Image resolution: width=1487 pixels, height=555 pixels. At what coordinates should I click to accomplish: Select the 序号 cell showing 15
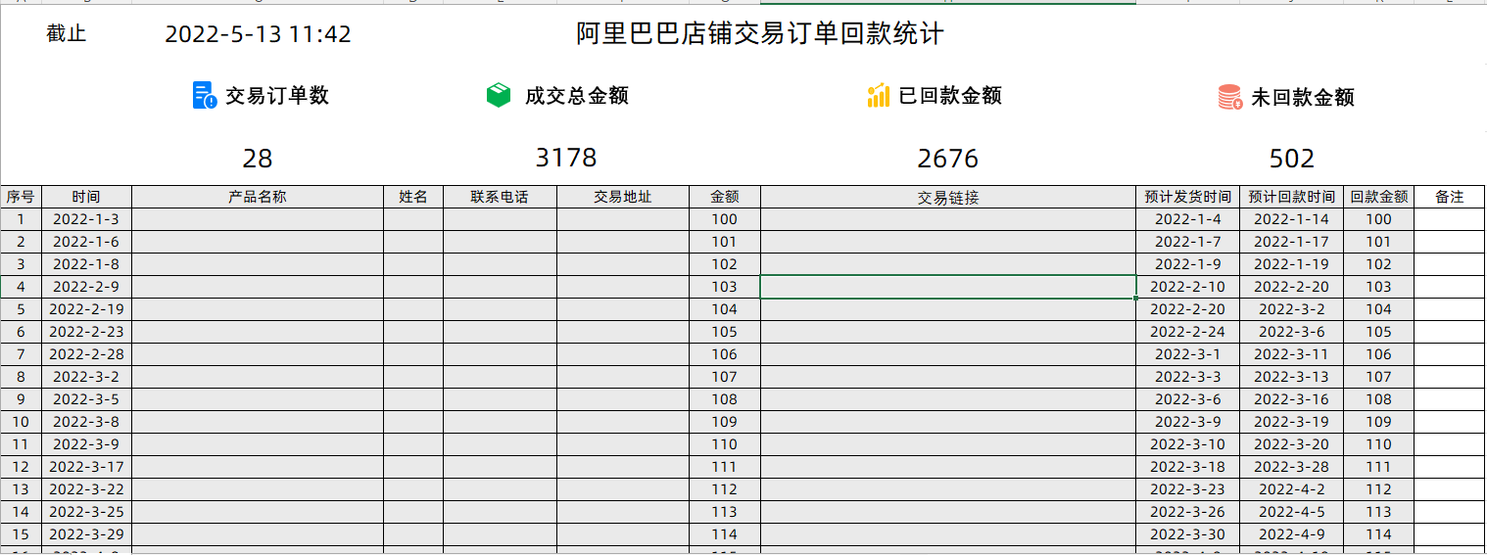point(21,534)
